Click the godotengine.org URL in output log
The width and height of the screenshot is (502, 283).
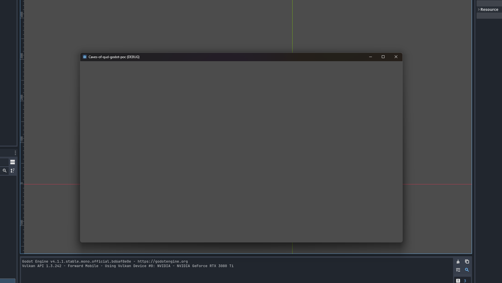(x=162, y=261)
